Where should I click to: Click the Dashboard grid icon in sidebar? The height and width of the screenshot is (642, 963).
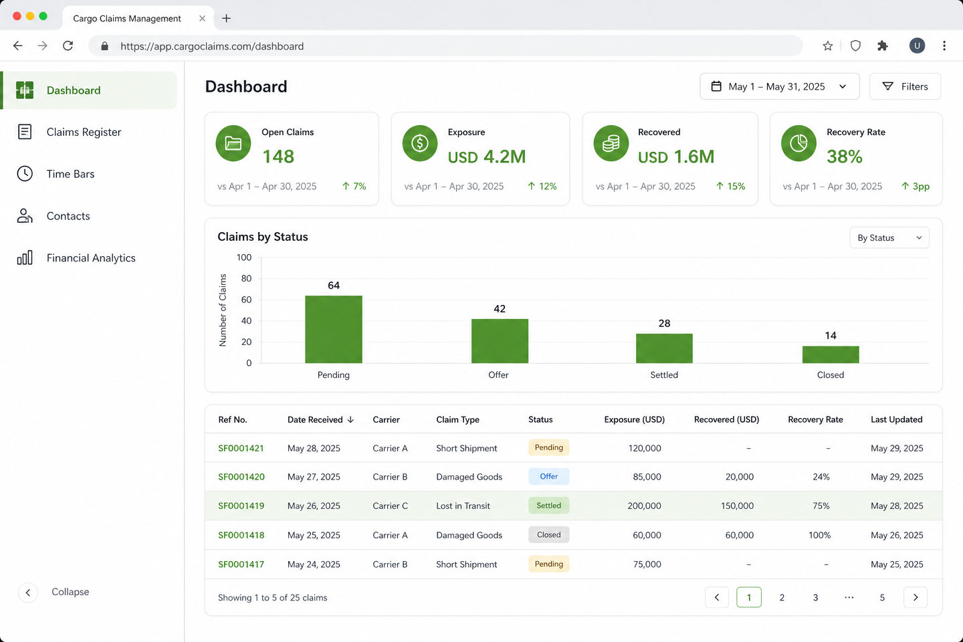25,90
